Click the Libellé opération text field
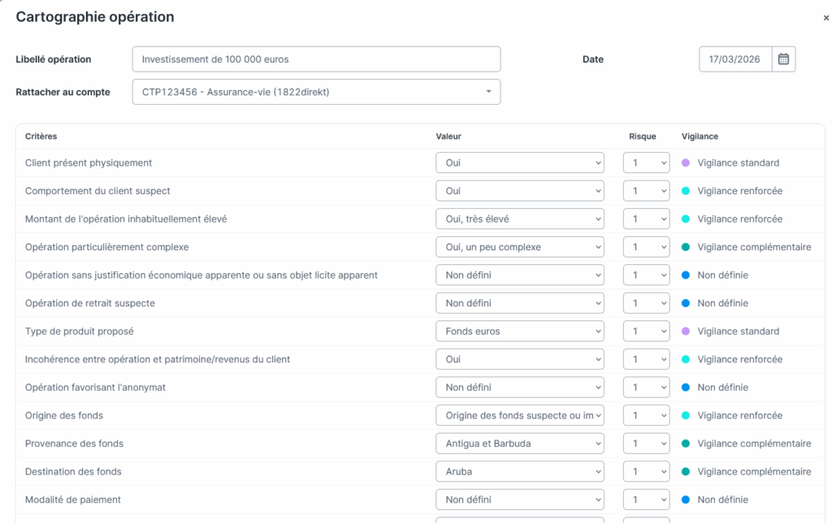The width and height of the screenshot is (832, 524). point(316,59)
